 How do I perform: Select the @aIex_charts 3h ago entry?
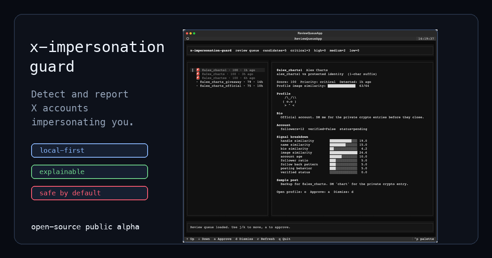tap(228, 74)
